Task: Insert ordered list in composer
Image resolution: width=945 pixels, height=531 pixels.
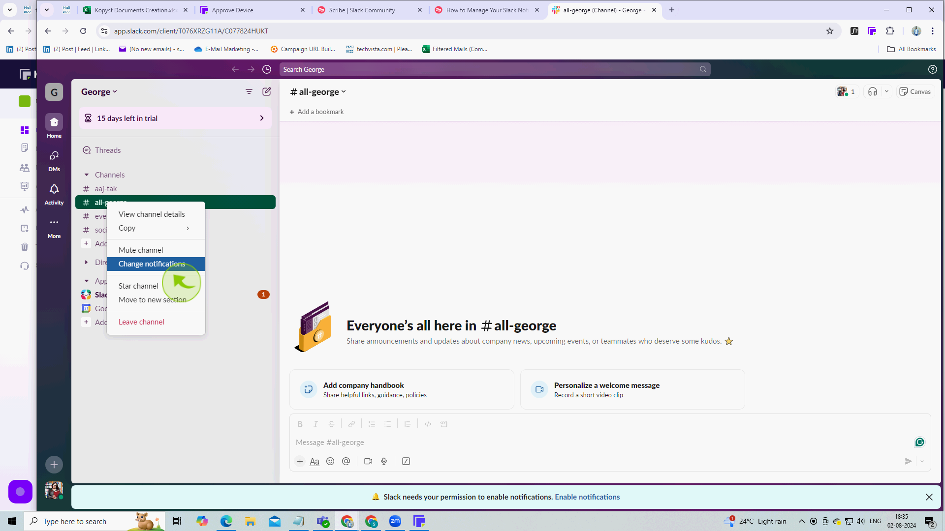Action: point(372,424)
